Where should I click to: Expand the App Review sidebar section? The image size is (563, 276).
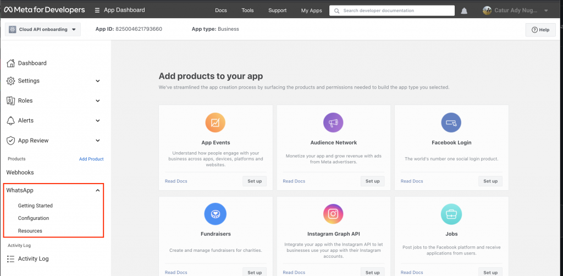(97, 141)
